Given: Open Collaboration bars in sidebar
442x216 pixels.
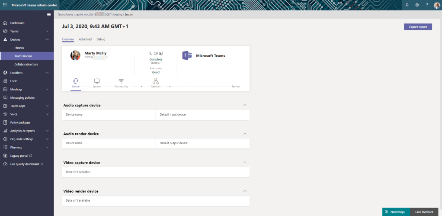Looking at the screenshot, I should 26,64.
